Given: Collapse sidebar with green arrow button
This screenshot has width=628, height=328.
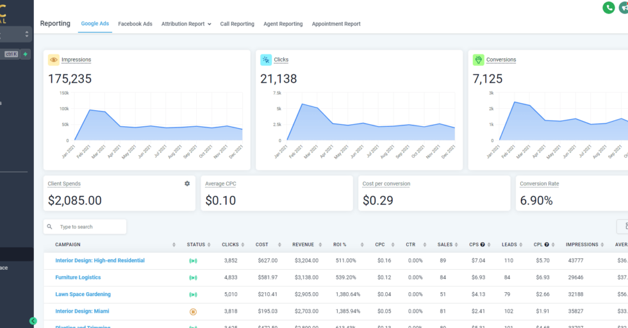Looking at the screenshot, I should click(33, 321).
